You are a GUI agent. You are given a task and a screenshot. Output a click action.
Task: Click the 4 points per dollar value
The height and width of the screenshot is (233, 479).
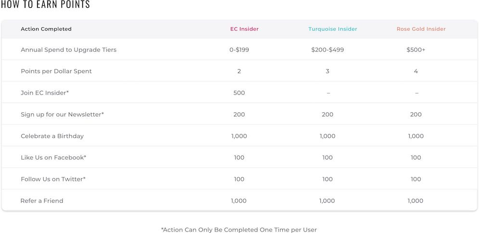(416, 71)
